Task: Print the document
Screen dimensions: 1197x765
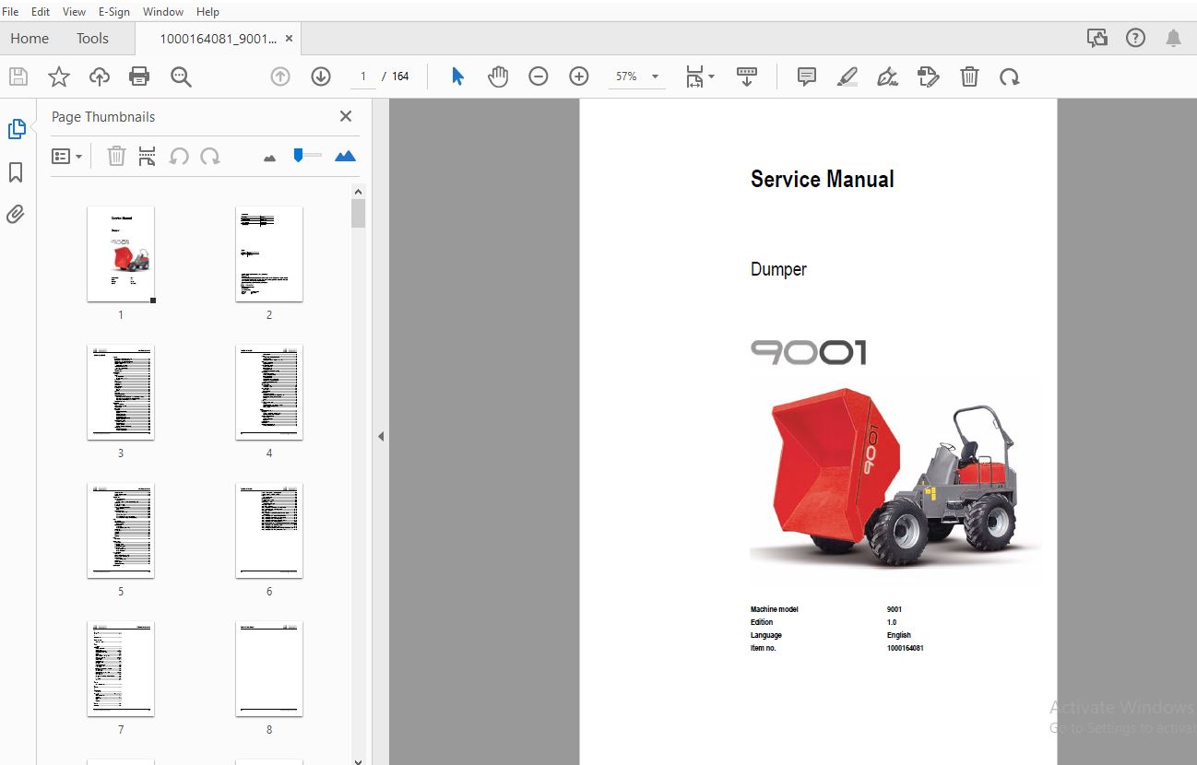Action: pyautogui.click(x=139, y=76)
